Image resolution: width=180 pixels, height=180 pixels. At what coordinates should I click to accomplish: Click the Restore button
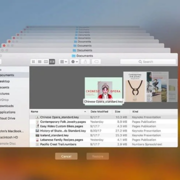97,156
